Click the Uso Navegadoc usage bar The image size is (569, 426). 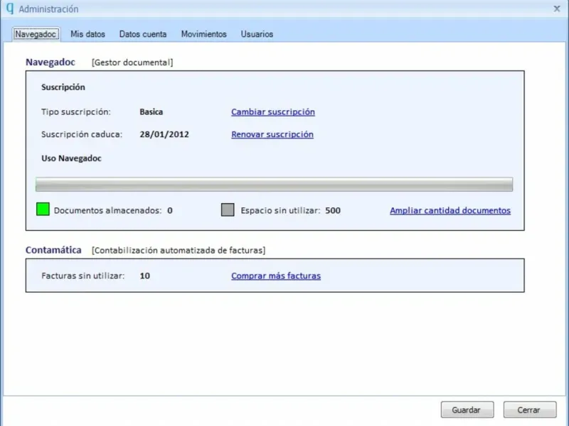[274, 185]
